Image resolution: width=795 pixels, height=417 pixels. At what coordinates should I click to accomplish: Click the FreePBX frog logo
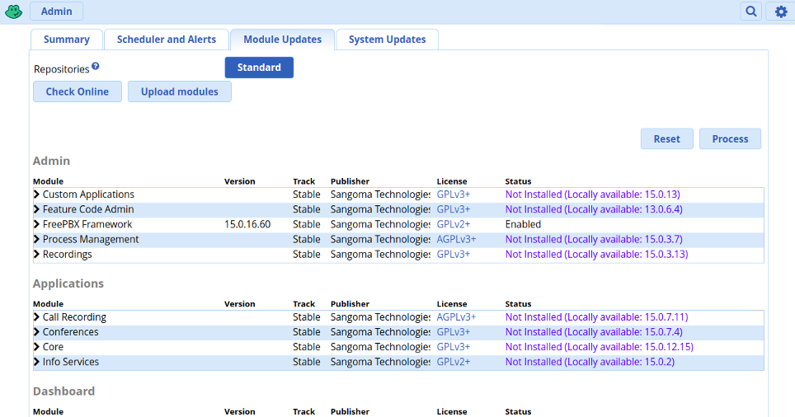tap(13, 12)
